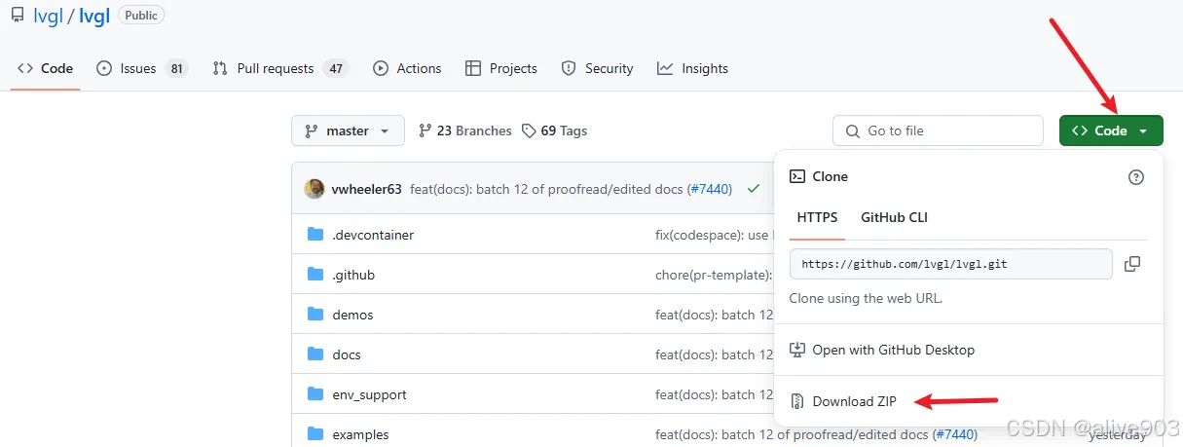
Task: Open the 69 Tags link
Action: pyautogui.click(x=555, y=130)
